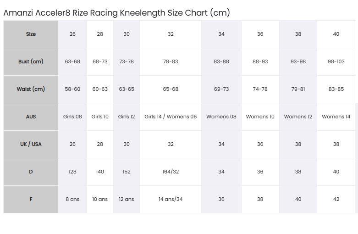Click the 164/32 cell in D row
This screenshot has height=234, width=358.
(171, 172)
